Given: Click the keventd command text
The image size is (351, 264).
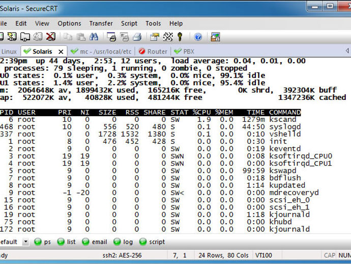Looking at the screenshot, I should 285,149.
